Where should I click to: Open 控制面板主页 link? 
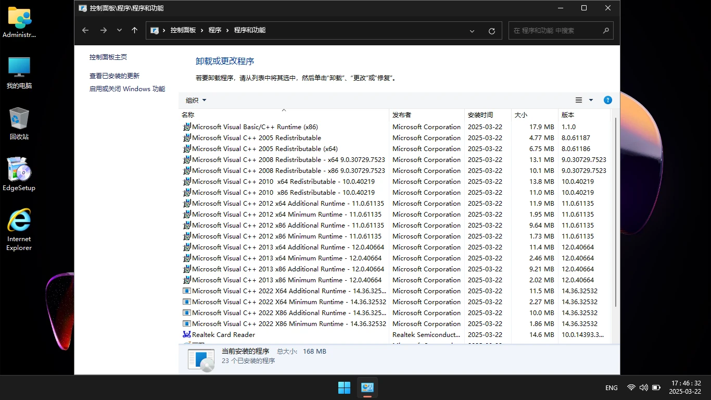[108, 57]
